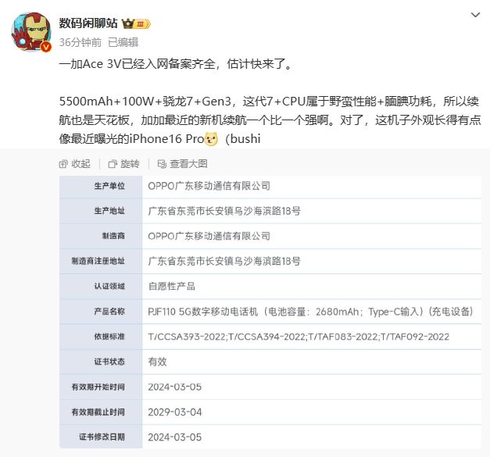Click the 制造商 row label
Viewport: 490px width, 457px height.
click(x=113, y=236)
